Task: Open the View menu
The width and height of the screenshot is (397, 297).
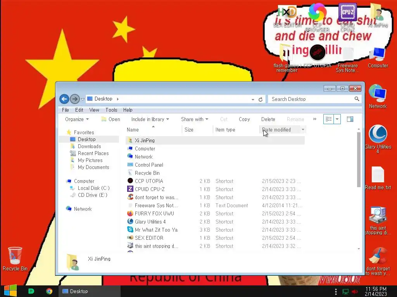Action: [x=94, y=110]
